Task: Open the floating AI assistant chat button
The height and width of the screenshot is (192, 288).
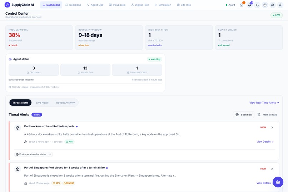Action: tap(278, 182)
